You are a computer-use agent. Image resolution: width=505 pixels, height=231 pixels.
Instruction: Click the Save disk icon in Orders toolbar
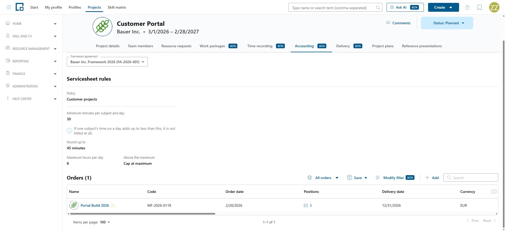(350, 178)
